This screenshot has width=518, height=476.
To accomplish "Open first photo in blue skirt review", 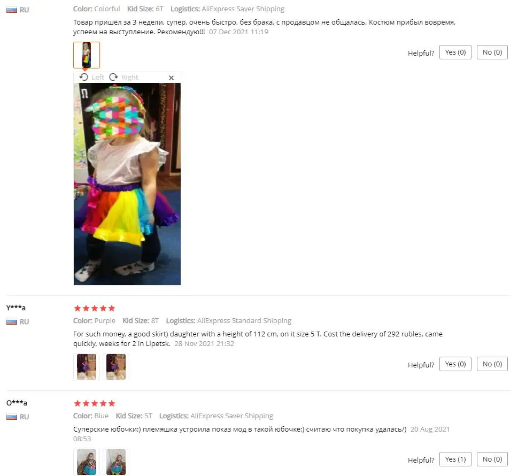I will pos(87,462).
